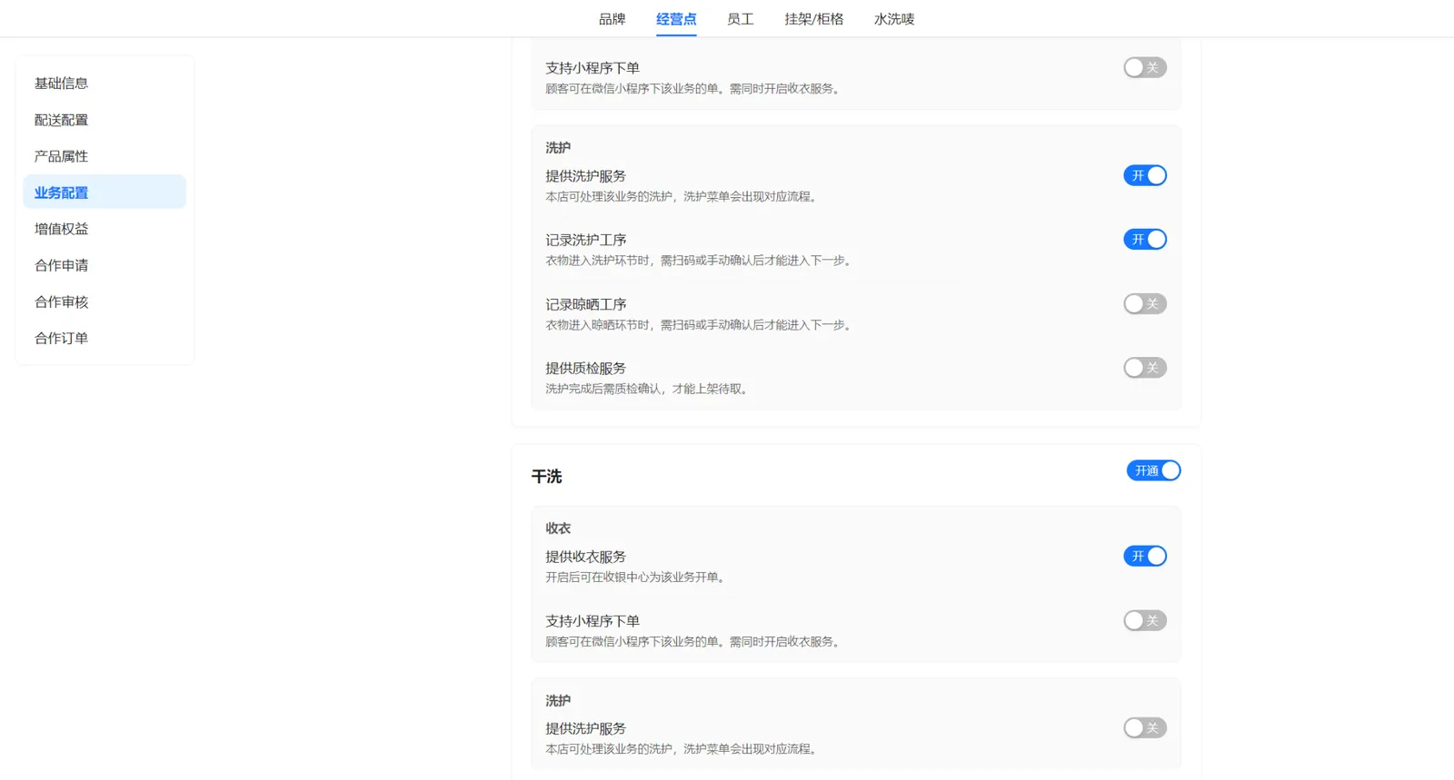Click the 收衣 group label
This screenshot has height=780, width=1454.
click(x=558, y=528)
